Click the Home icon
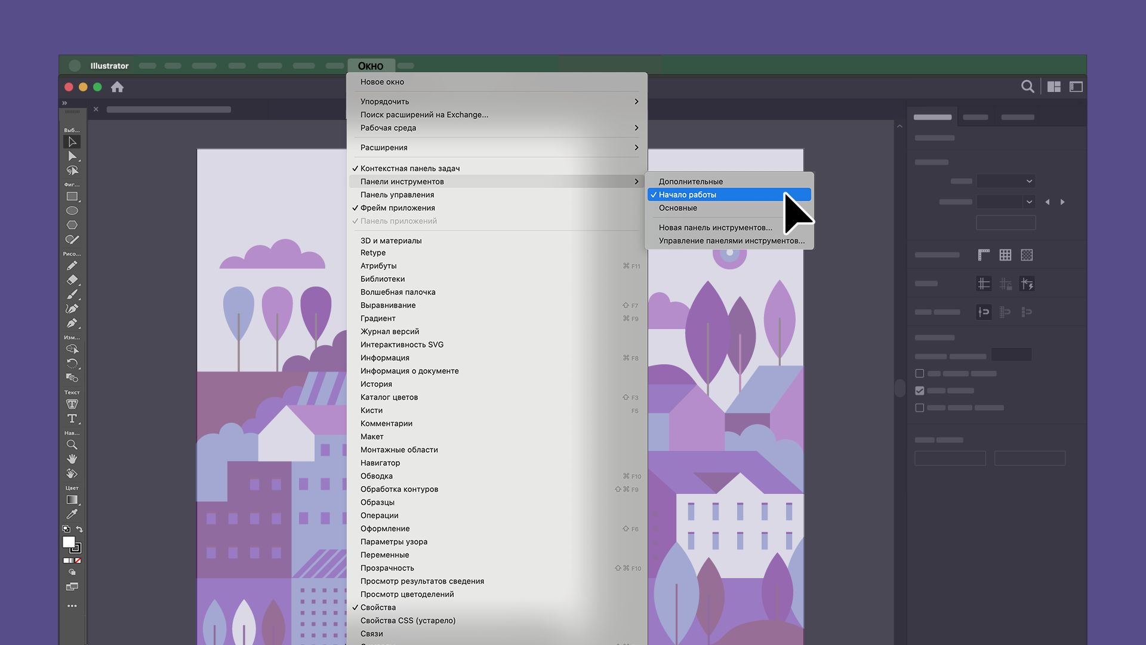Image resolution: width=1146 pixels, height=645 pixels. point(117,87)
